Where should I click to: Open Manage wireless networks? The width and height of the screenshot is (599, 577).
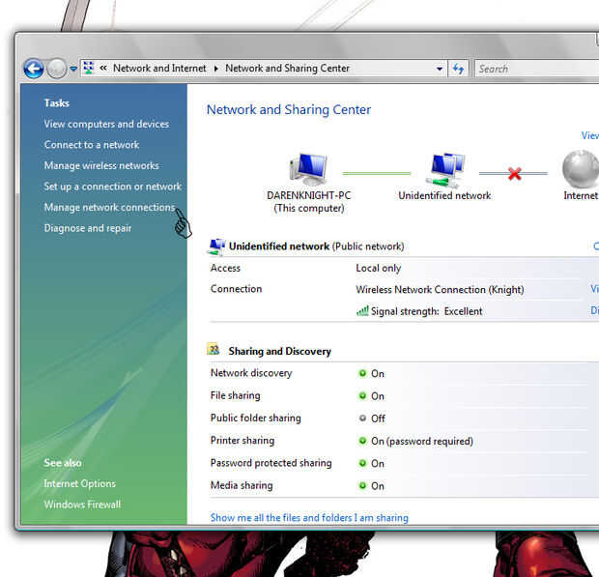pos(101,165)
